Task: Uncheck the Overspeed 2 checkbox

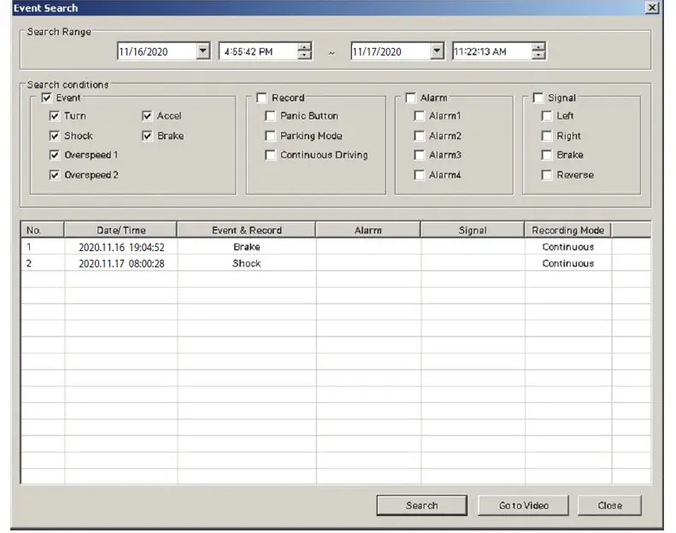Action: pos(55,175)
